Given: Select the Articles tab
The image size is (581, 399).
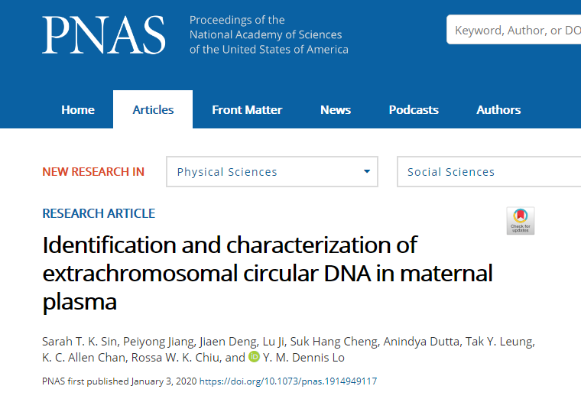Looking at the screenshot, I should pos(153,109).
